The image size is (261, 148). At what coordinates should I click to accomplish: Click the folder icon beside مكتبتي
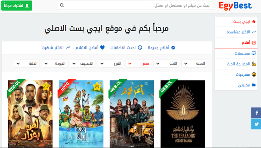click(x=254, y=85)
